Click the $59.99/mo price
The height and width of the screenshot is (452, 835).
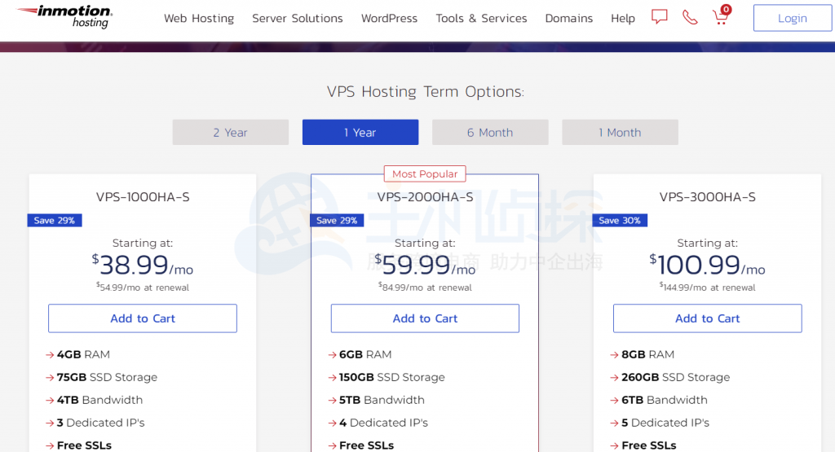425,265
